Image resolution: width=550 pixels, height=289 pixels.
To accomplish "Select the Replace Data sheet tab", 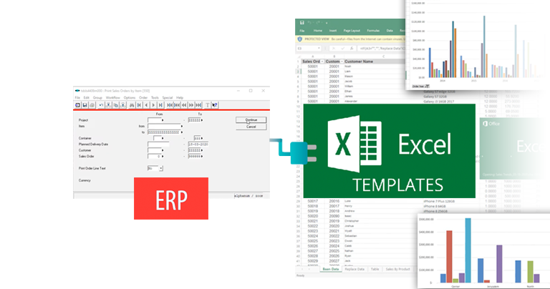I will [x=354, y=269].
